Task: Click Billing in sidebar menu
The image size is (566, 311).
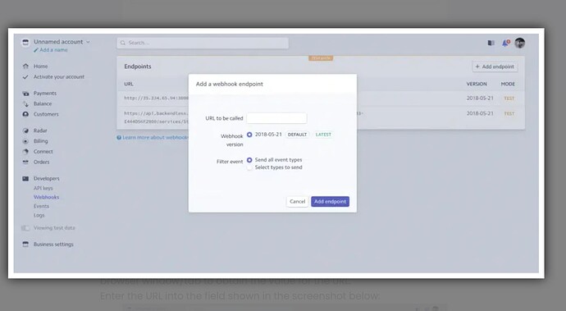Action: click(40, 141)
